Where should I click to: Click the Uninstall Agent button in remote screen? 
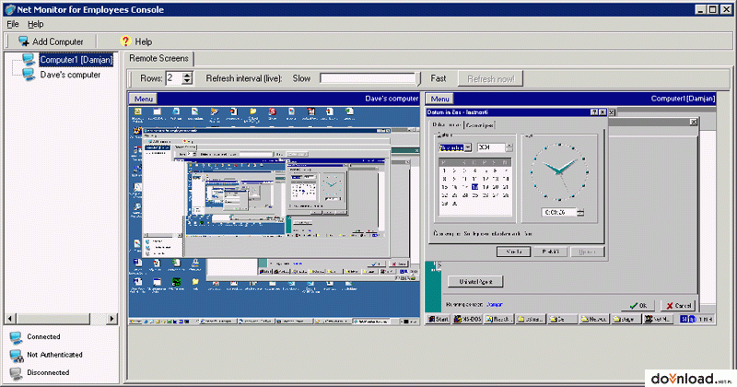click(x=475, y=282)
